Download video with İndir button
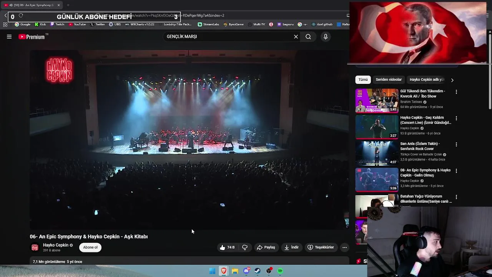 tap(291, 247)
